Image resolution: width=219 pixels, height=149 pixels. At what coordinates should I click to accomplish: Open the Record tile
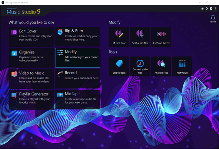coord(78,79)
